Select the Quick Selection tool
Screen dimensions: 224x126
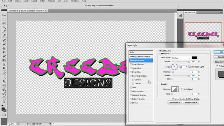[4, 27]
